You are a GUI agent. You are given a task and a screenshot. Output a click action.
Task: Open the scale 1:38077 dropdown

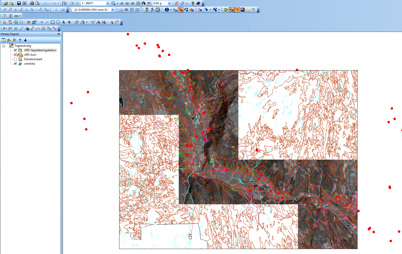(108, 3)
